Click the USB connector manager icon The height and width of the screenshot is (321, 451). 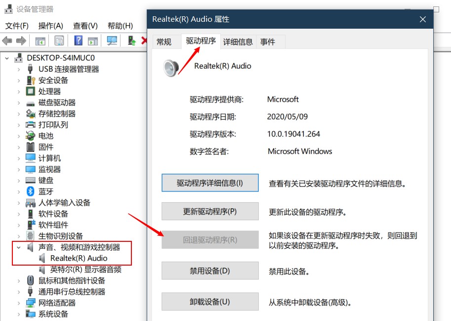coord(30,69)
